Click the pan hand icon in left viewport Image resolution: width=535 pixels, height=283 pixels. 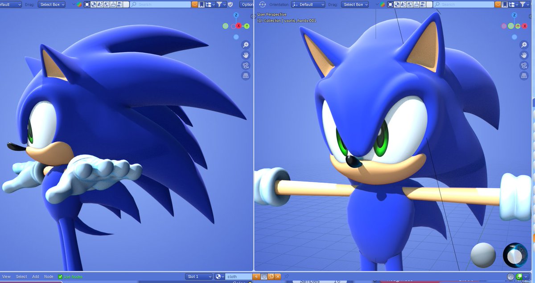(x=246, y=55)
